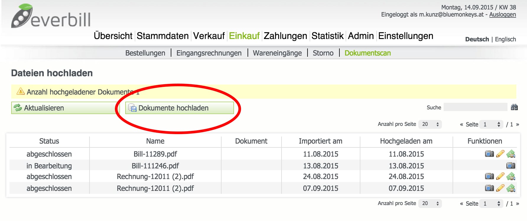Screen dimensions: 527x221
Task: Click camera icon for Bill-11289.pdf
Action: (489, 154)
